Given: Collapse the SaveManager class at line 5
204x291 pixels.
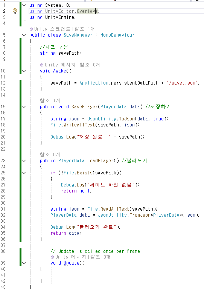Looking at the screenshot, I should pyautogui.click(x=24, y=35).
